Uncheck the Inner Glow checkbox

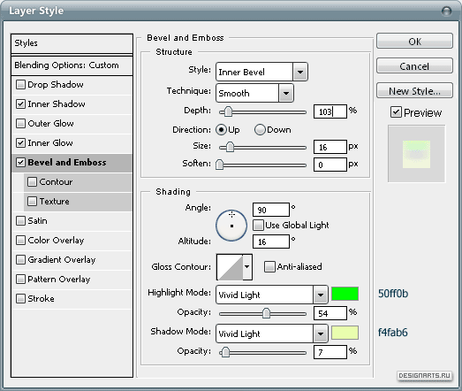[x=20, y=143]
